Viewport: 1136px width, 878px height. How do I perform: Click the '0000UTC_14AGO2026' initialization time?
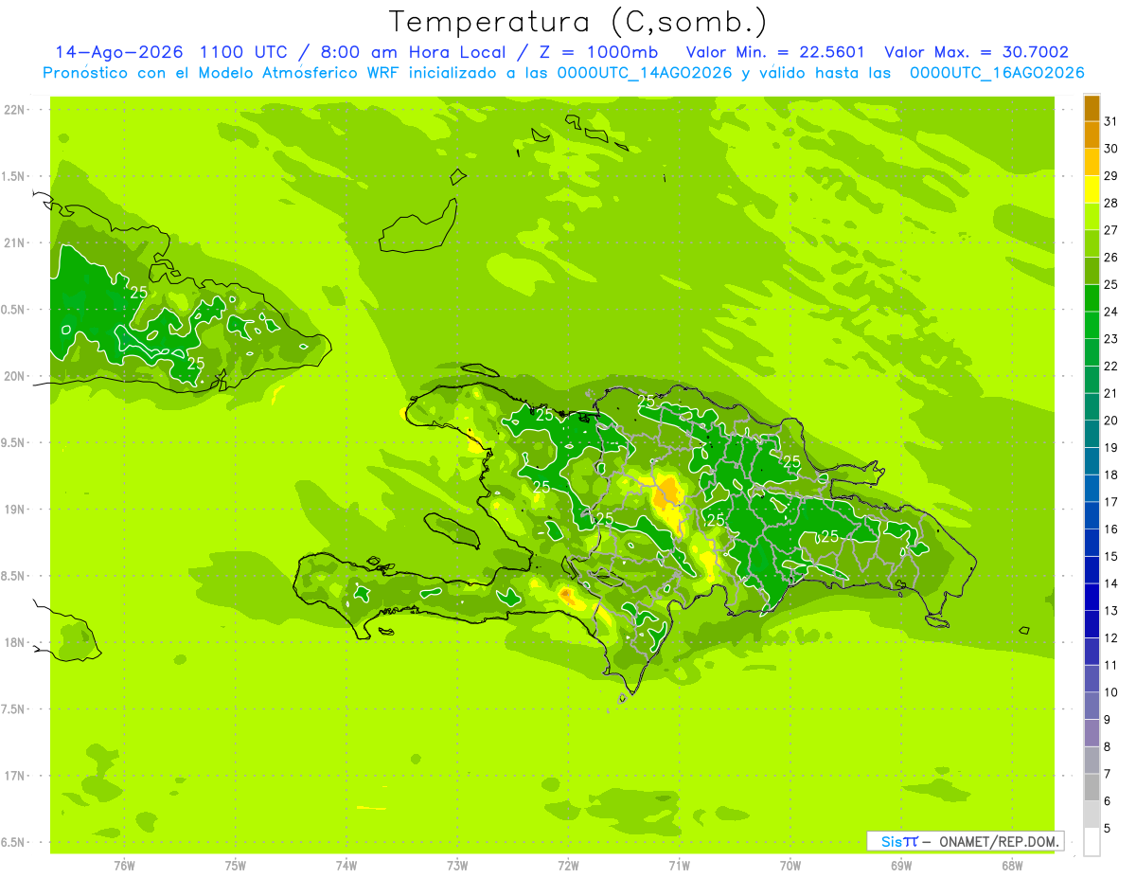pos(645,73)
